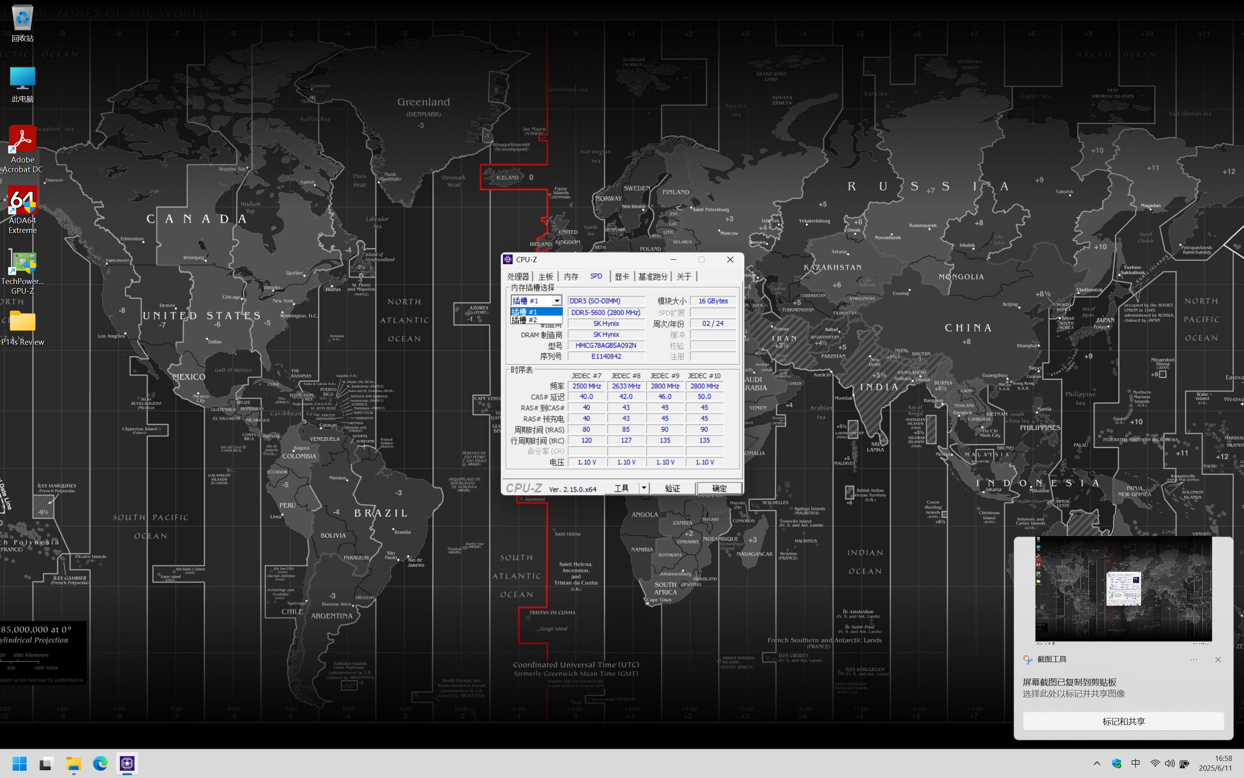Show hidden system tray icons
The image size is (1244, 778).
coord(1097,763)
